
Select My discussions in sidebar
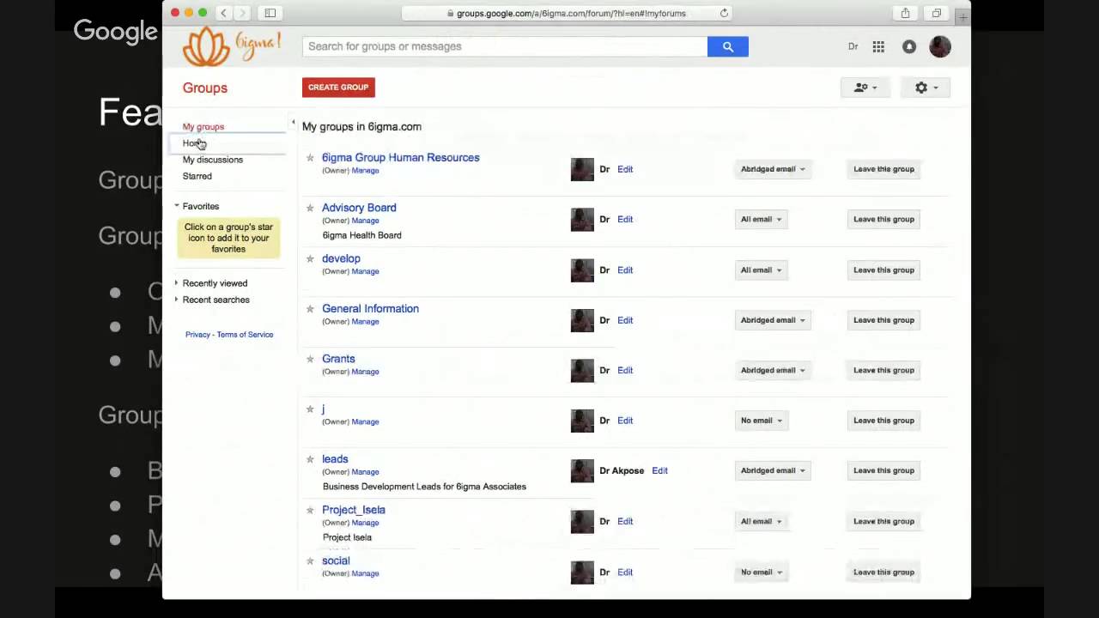coord(213,160)
